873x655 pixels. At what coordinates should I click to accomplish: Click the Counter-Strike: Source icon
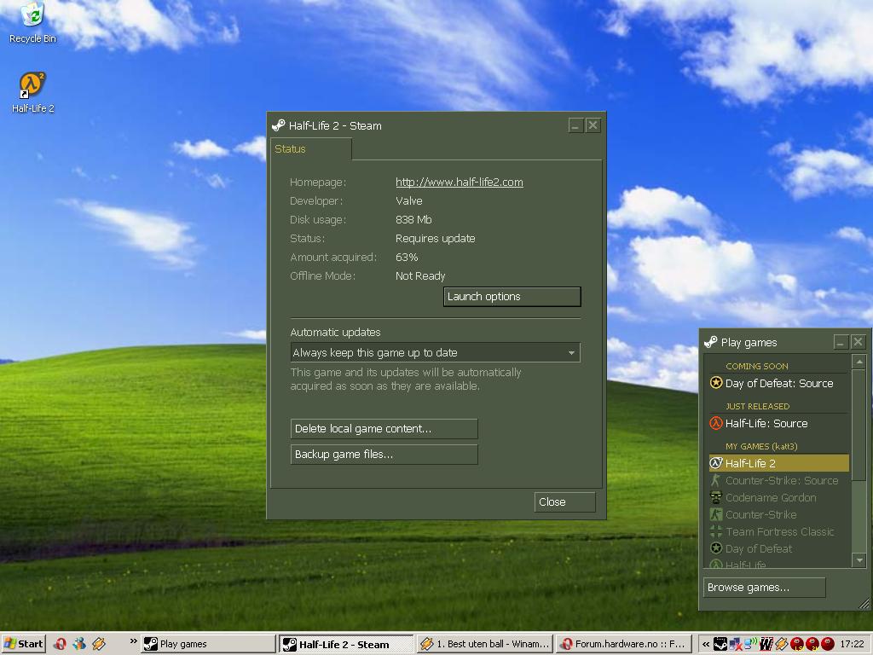pos(716,480)
